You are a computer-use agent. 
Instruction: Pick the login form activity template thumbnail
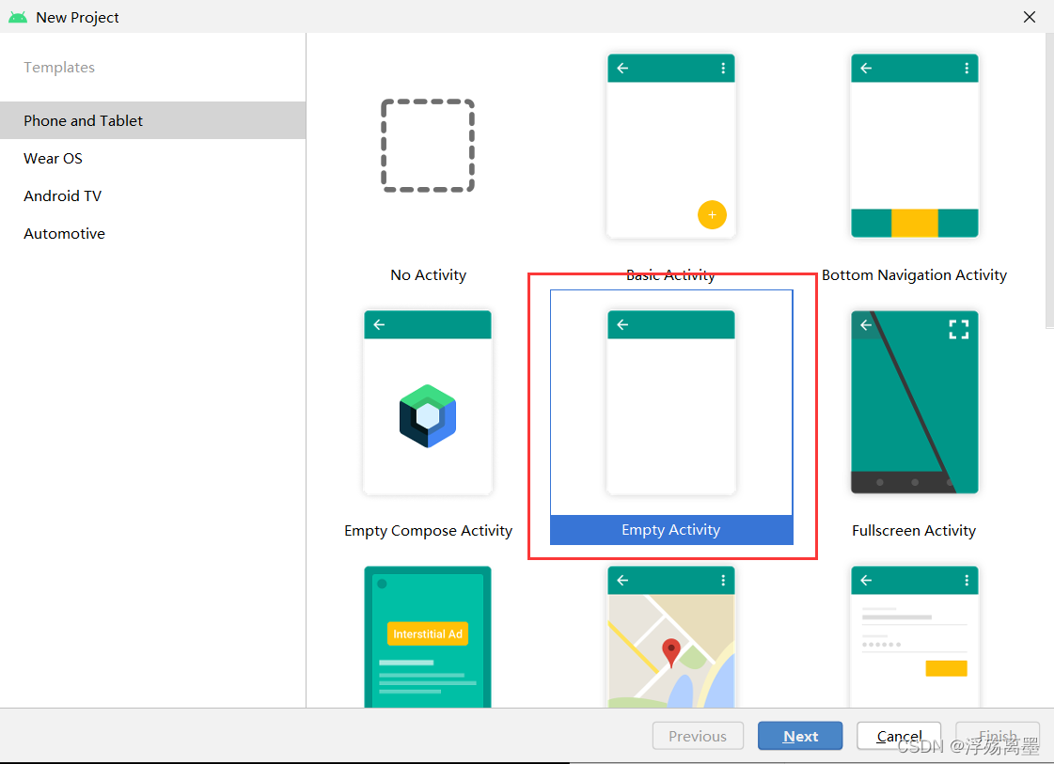pos(914,636)
